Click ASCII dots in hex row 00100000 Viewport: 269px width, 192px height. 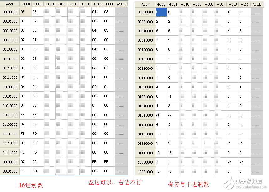pyautogui.click(x=120, y=50)
